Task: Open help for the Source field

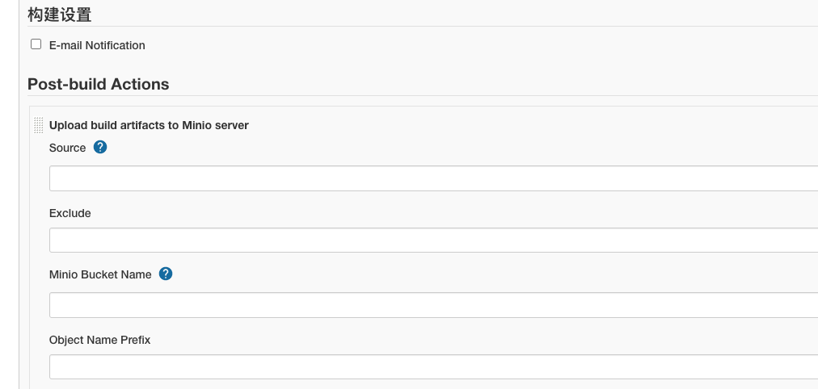Action: pyautogui.click(x=100, y=148)
